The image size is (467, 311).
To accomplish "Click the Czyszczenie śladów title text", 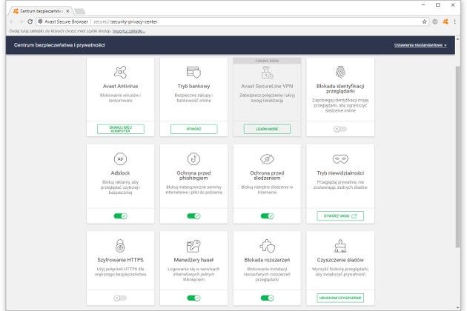I will pos(340,260).
